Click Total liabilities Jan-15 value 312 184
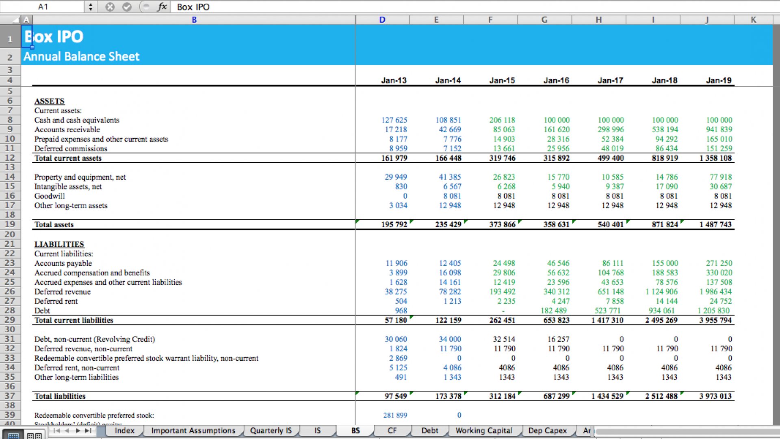This screenshot has height=439, width=780. 502,396
